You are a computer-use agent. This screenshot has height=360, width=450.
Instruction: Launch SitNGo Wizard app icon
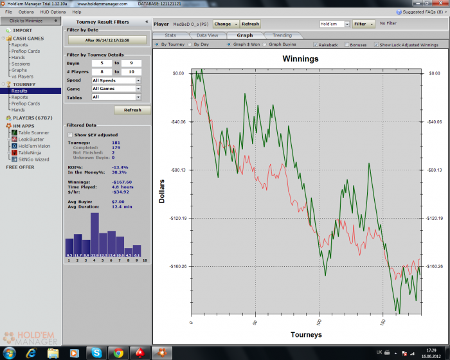pos(14,159)
